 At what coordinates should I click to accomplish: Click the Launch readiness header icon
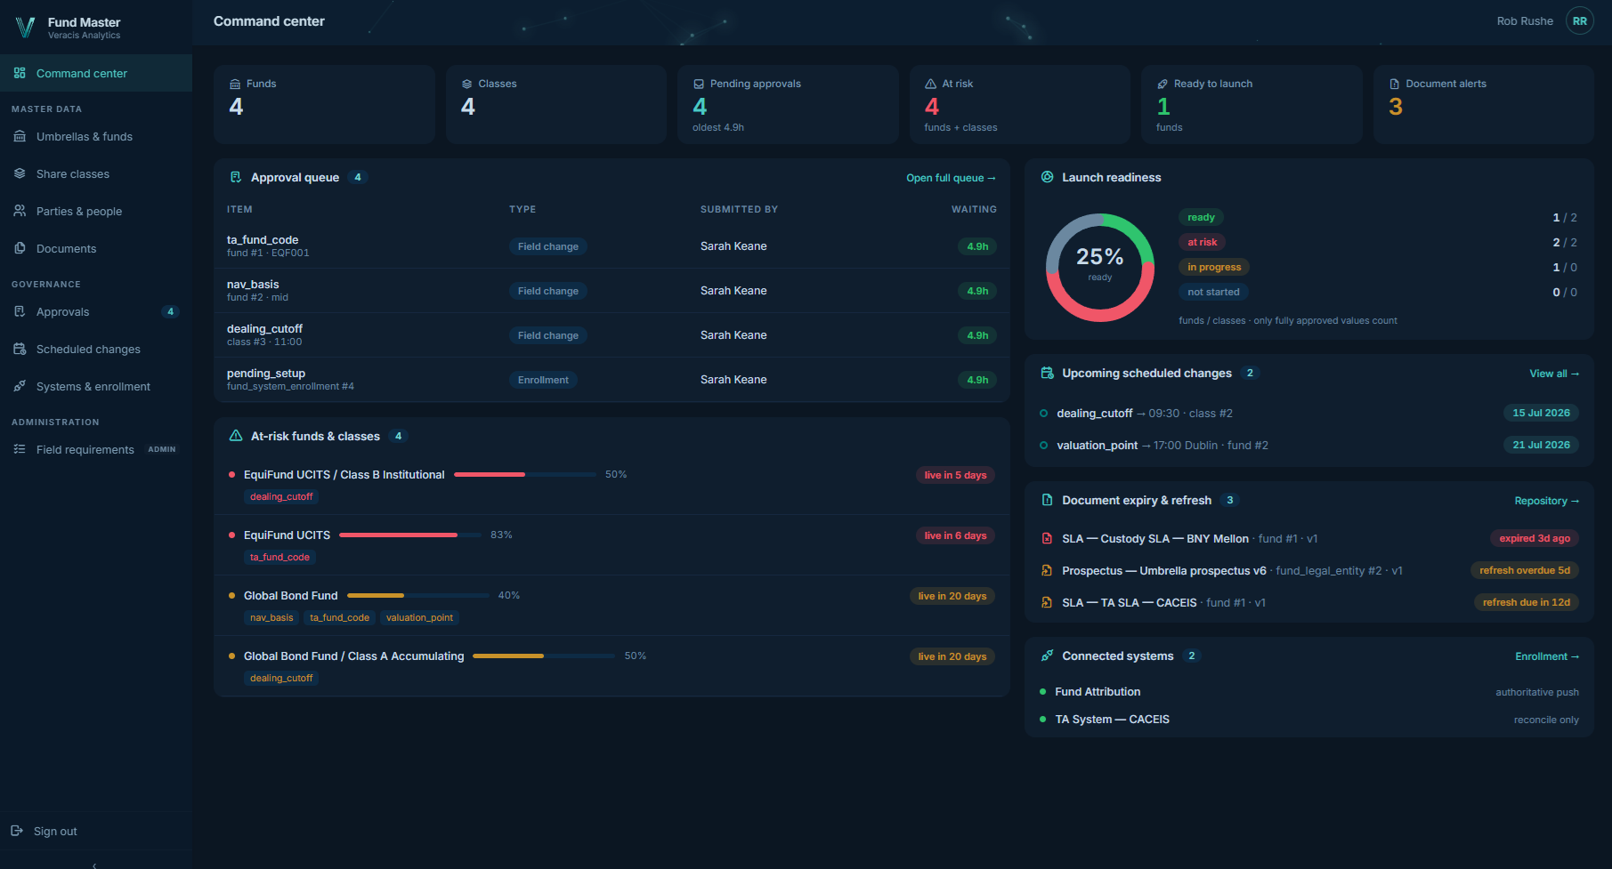point(1048,177)
